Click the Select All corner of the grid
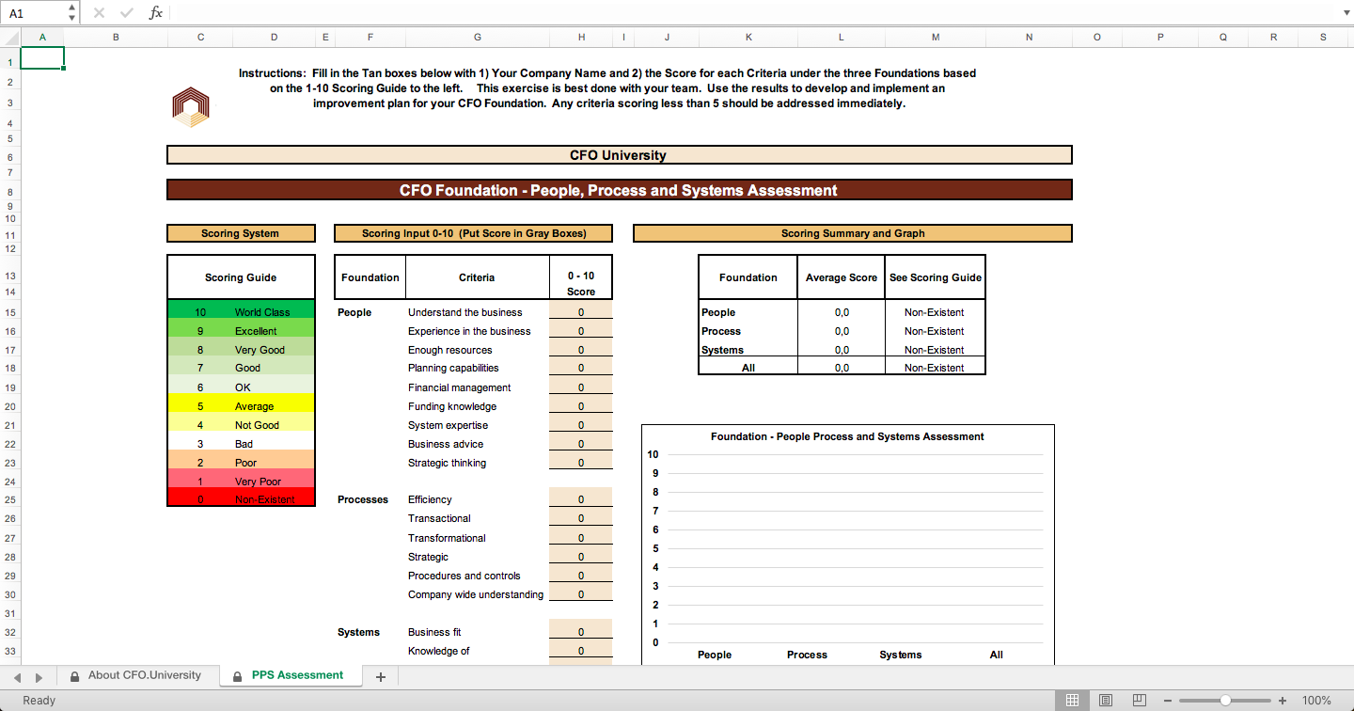The image size is (1354, 711). pyautogui.click(x=9, y=38)
